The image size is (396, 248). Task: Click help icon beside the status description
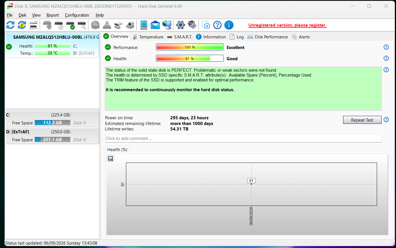click(x=386, y=70)
